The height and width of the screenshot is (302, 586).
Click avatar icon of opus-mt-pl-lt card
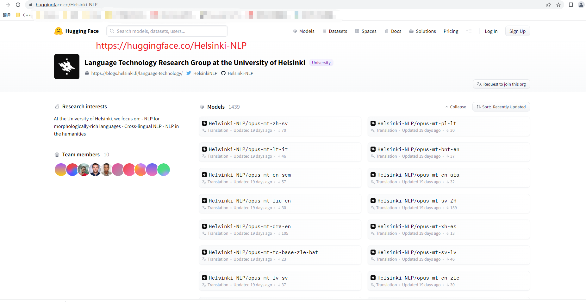tap(373, 123)
